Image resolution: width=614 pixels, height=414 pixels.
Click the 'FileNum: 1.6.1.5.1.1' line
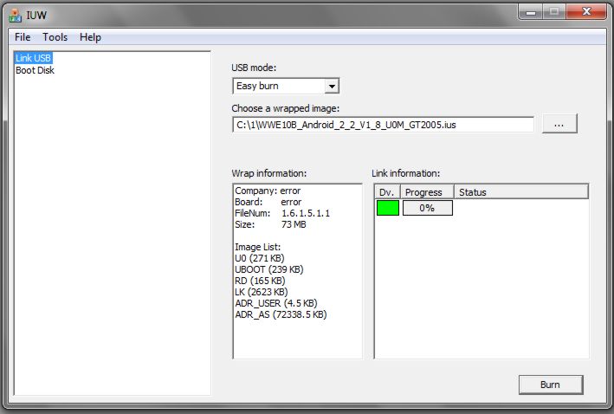click(x=282, y=213)
